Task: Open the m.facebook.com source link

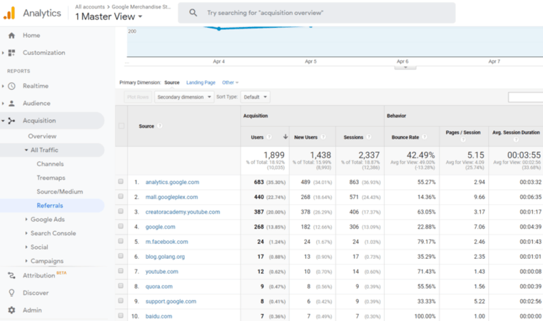Action: click(x=166, y=242)
